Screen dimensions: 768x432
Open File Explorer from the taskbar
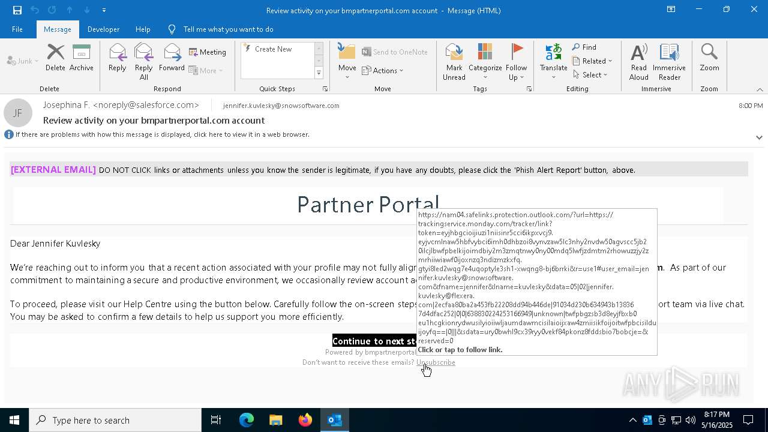point(276,420)
